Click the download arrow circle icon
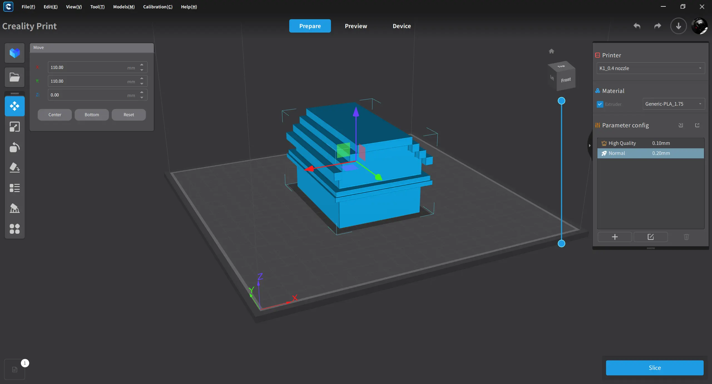 pos(679,26)
